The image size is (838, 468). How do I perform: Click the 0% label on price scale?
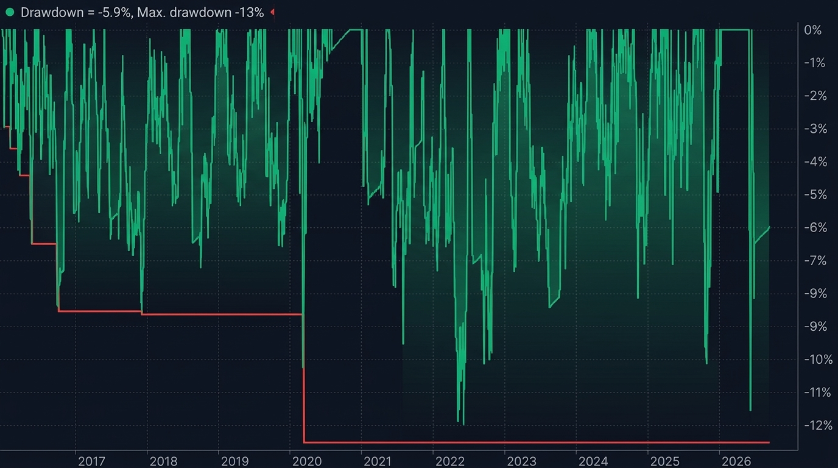(813, 30)
